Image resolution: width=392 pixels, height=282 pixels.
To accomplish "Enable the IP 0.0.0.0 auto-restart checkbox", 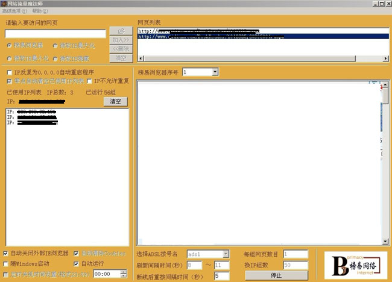I will click(x=9, y=72).
